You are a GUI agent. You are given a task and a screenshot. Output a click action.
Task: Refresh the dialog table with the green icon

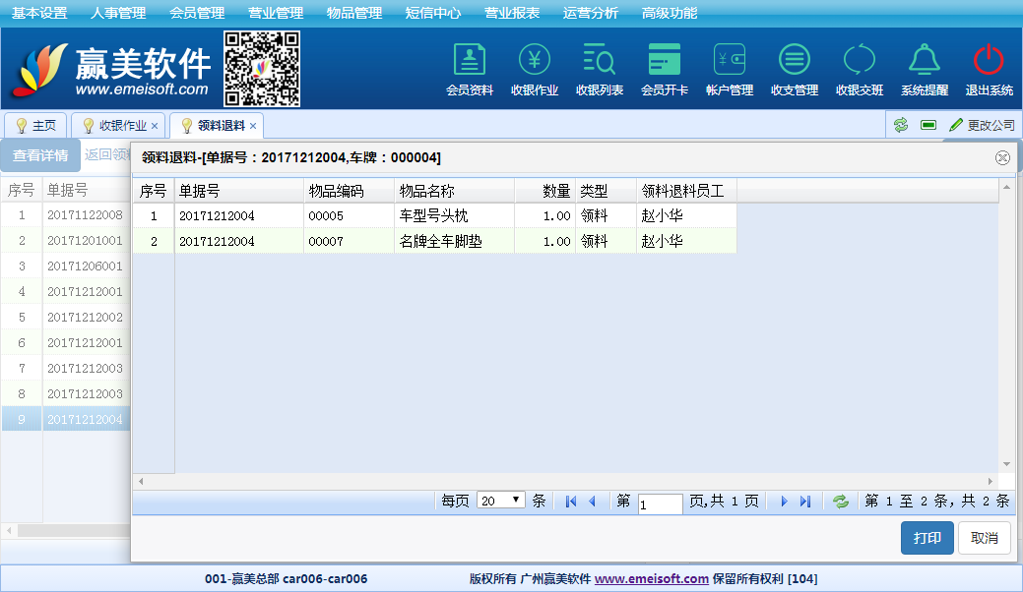pyautogui.click(x=841, y=502)
